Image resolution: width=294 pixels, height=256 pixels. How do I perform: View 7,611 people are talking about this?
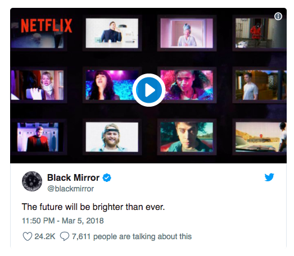pos(132,236)
